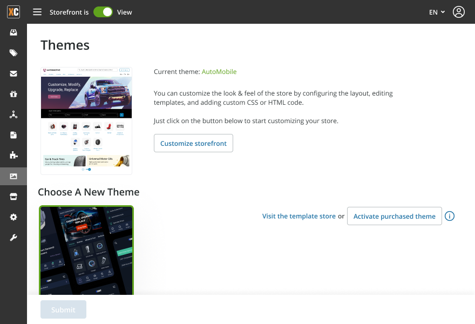The height and width of the screenshot is (324, 475).
Task: Open the gift box Discounts sidebar icon
Action: click(13, 94)
